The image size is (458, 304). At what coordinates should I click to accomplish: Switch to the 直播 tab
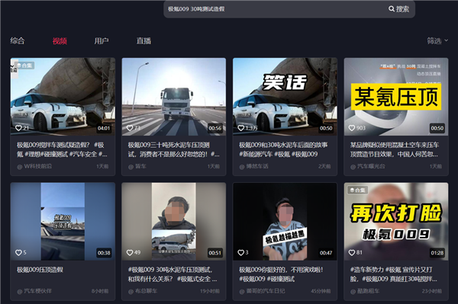pyautogui.click(x=144, y=41)
